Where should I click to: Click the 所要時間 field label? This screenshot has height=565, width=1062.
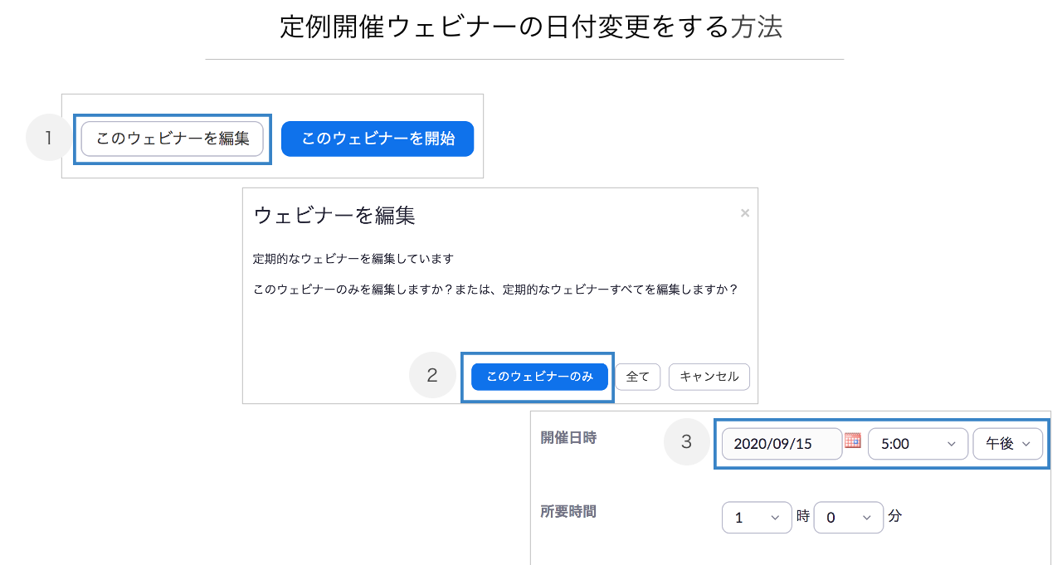tap(568, 511)
